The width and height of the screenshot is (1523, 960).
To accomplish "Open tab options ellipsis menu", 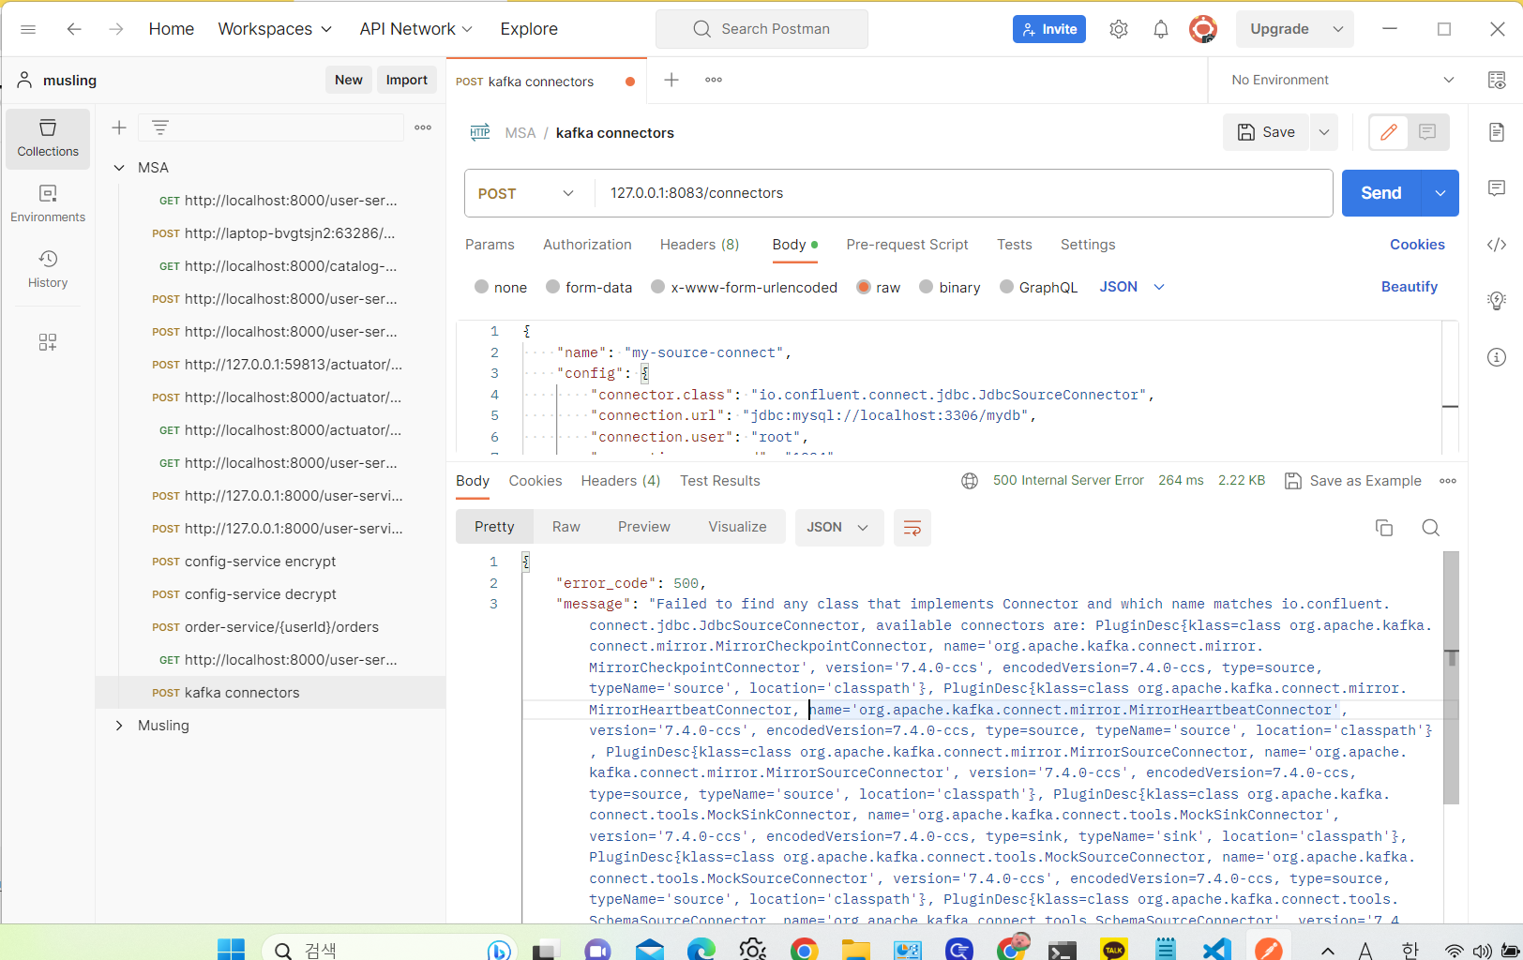I will [714, 80].
